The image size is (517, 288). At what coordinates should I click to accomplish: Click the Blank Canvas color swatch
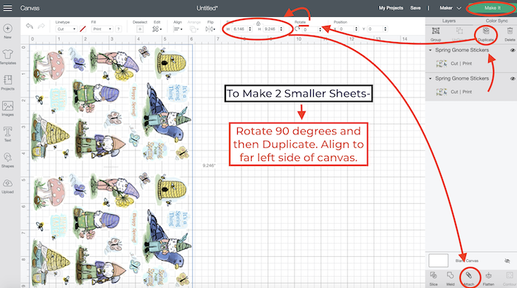tap(438, 261)
